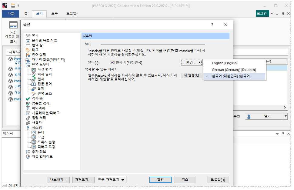Click the 복제 icon in tree

click(34, 89)
